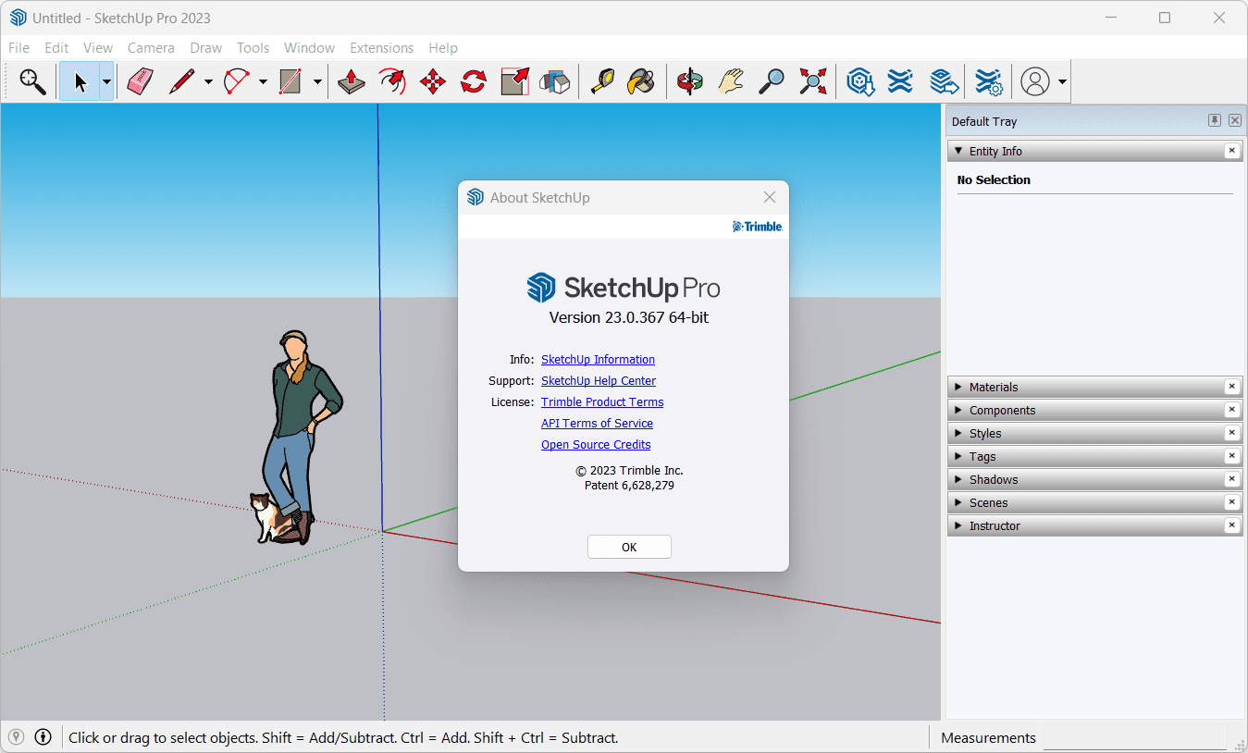Open the Extension Manager icon
The image size is (1248, 753).
[989, 82]
